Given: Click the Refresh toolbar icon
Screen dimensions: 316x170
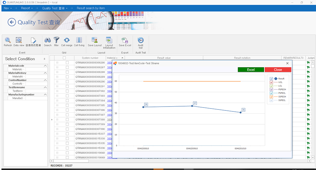Looking at the screenshot, I should coord(8,41).
